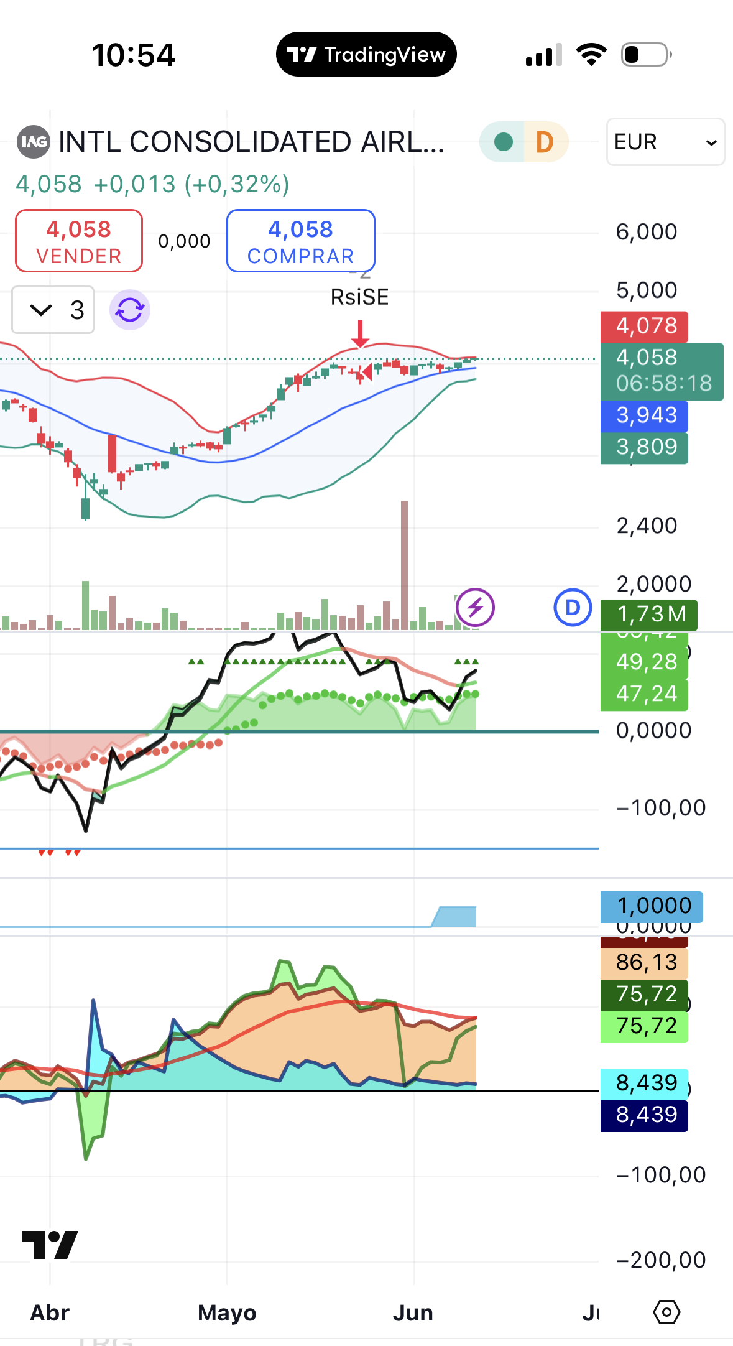This screenshot has width=733, height=1346.
Task: Tap the dark green 75,72 value label
Action: [x=645, y=995]
